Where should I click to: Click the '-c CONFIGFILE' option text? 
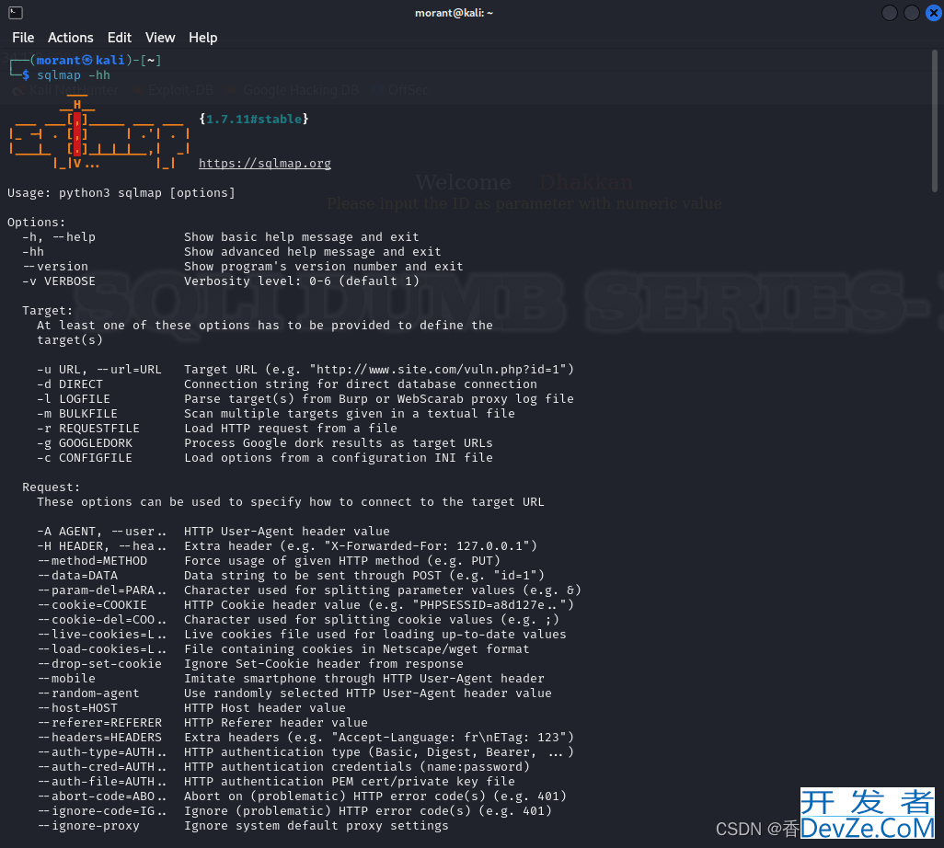tap(85, 458)
